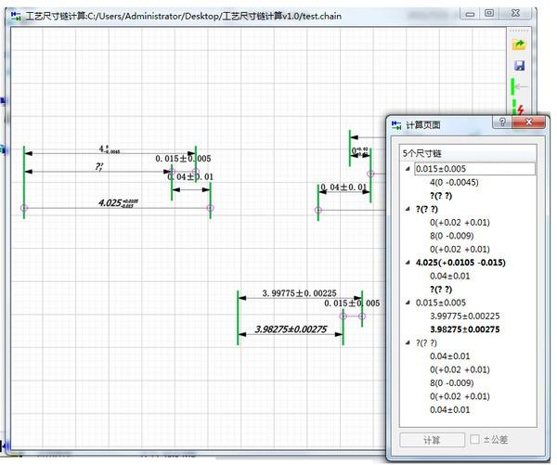Collapse the chain containing 3.99775±0.00225
The image size is (557, 465).
click(x=408, y=303)
